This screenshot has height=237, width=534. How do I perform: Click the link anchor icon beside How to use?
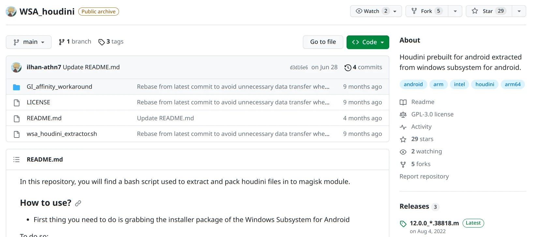pyautogui.click(x=78, y=204)
